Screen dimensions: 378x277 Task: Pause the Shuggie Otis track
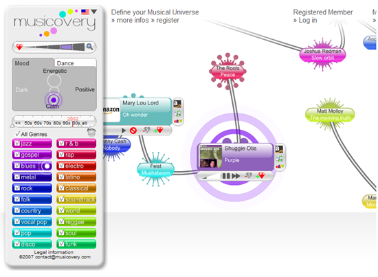coord(226,176)
